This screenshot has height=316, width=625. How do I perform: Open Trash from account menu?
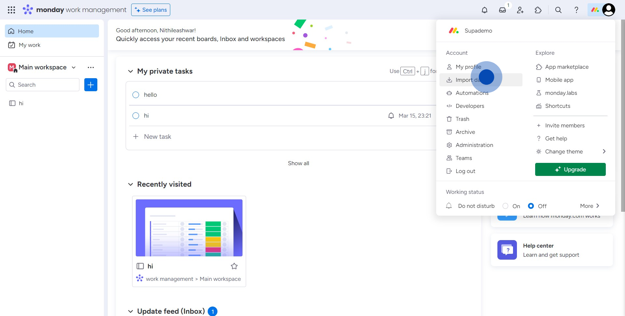pos(481,119)
